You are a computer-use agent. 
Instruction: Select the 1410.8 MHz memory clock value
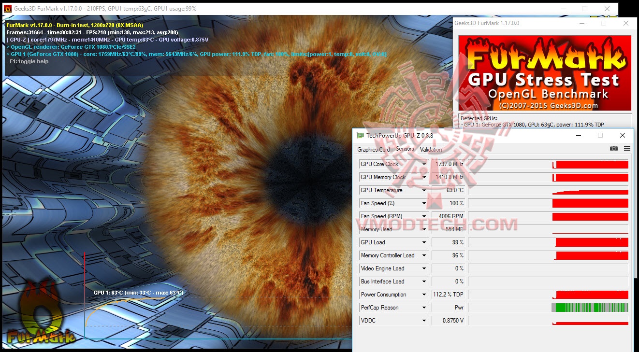[449, 177]
